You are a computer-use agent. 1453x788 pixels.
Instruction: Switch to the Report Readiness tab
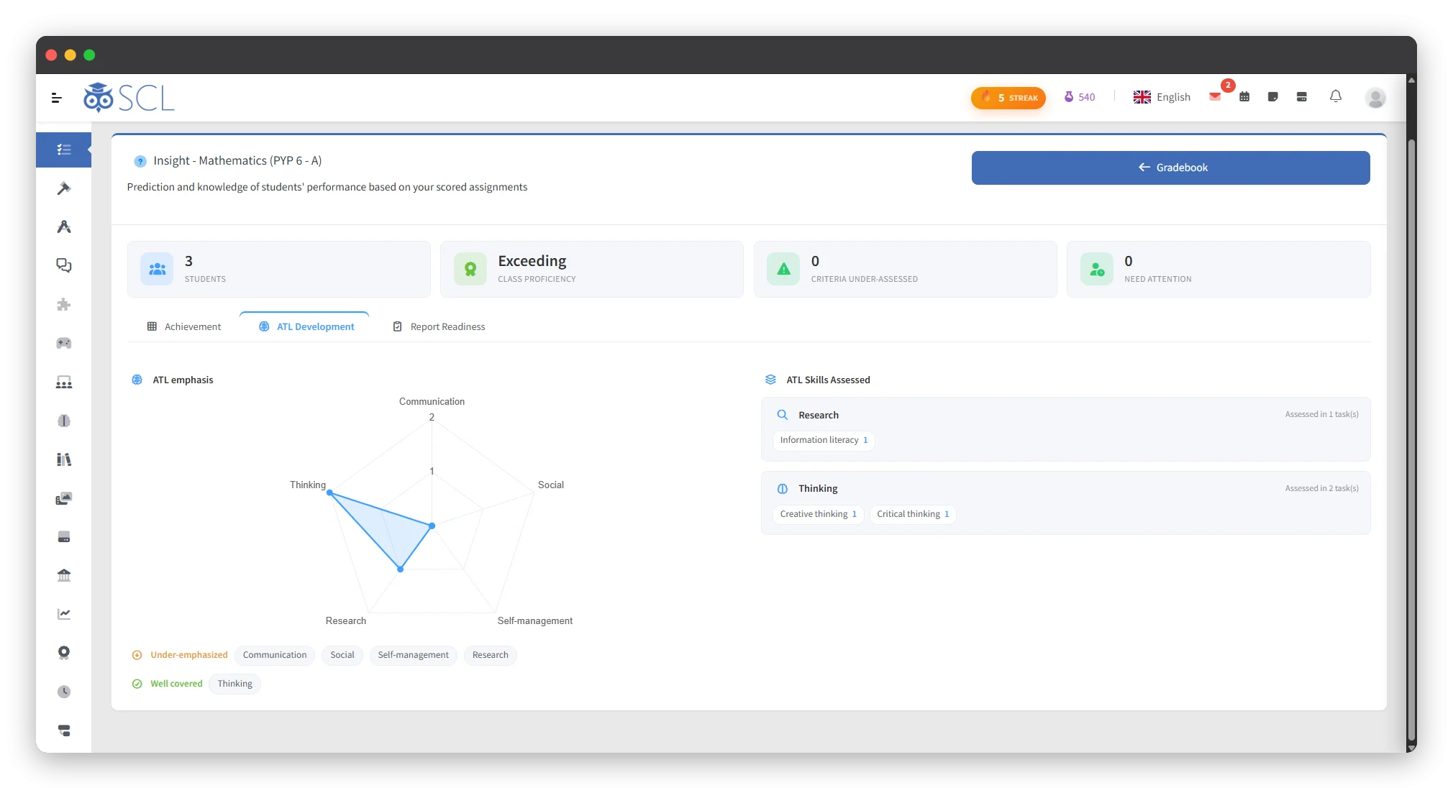(x=439, y=326)
